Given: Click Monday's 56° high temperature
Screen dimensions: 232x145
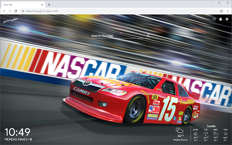Looking at the screenshot, I should (x=196, y=138).
